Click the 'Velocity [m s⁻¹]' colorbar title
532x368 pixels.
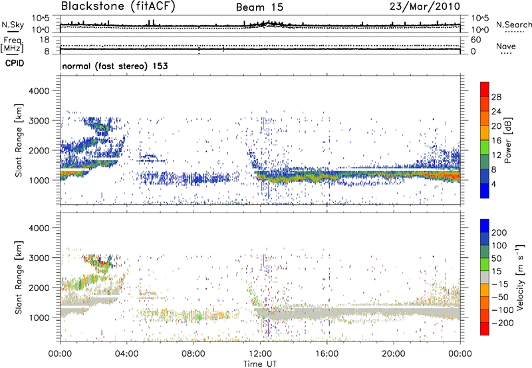coord(520,277)
